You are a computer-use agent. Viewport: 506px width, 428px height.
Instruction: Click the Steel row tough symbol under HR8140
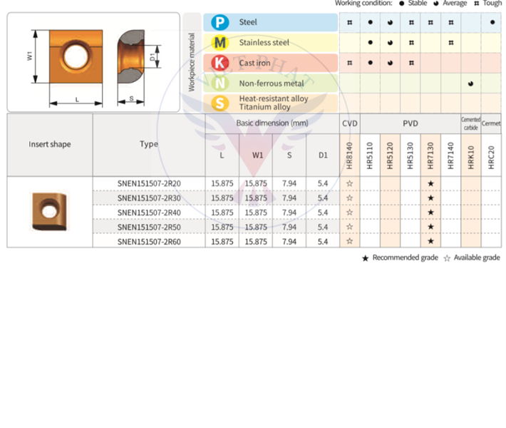tap(349, 22)
